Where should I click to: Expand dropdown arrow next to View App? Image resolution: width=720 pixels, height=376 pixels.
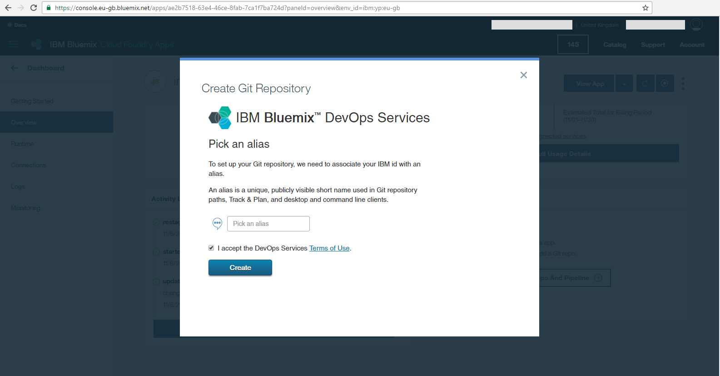pos(624,84)
